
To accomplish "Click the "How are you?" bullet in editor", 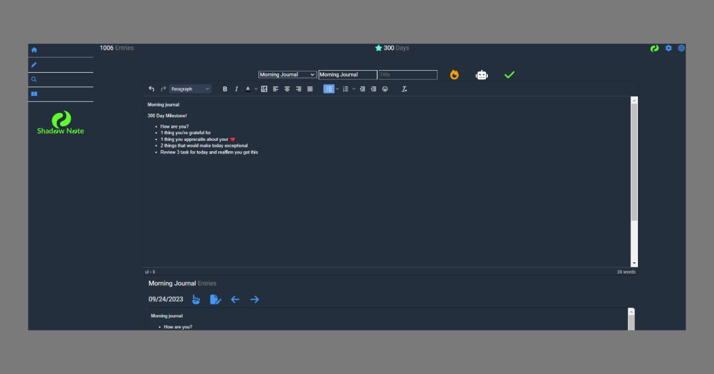I will pos(175,126).
